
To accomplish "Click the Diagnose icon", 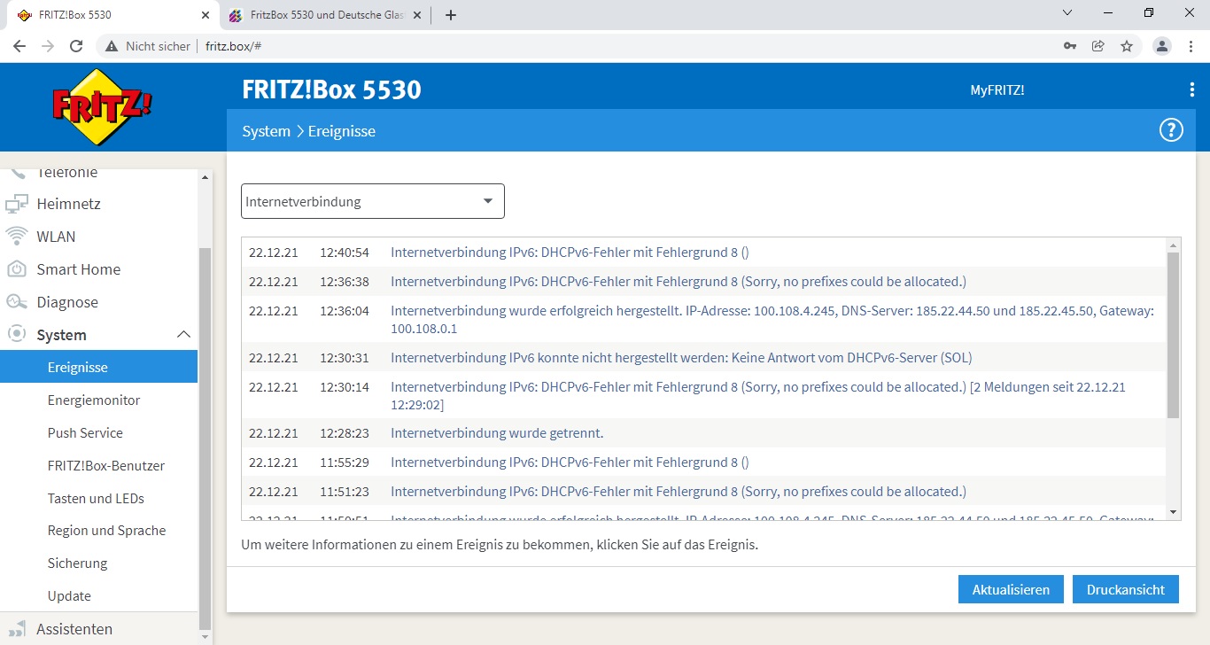I will [x=17, y=302].
